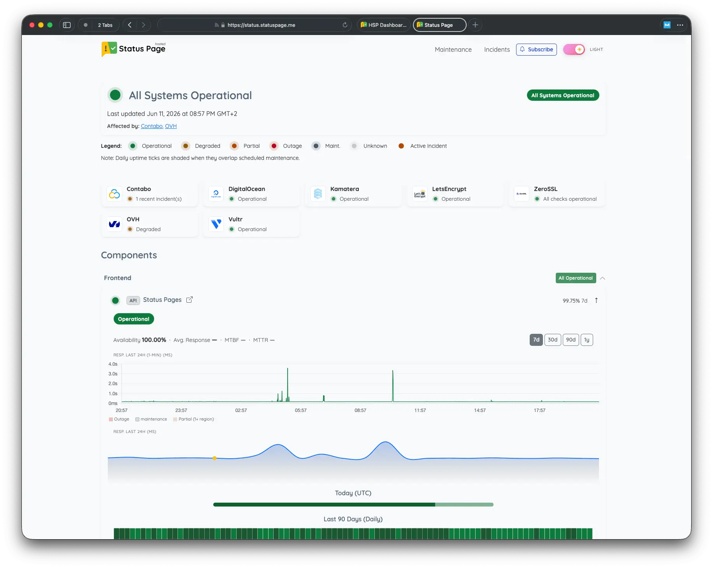713x568 pixels.
Task: Click the OVH provider logo
Action: pos(114,224)
